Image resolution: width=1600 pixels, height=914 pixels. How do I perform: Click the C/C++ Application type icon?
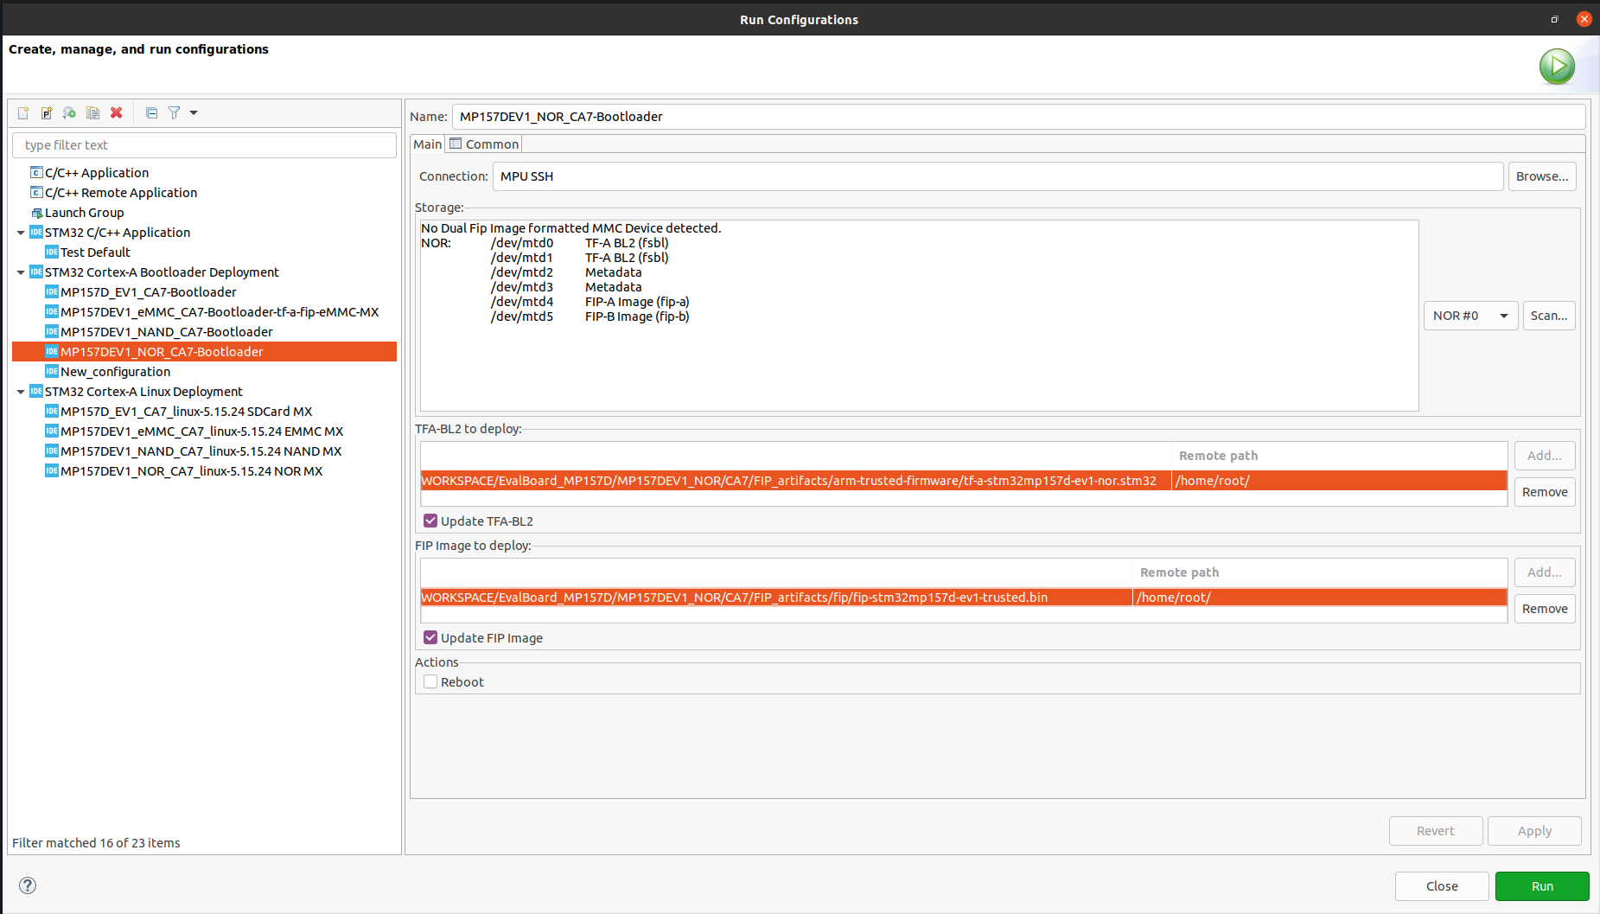[36, 172]
